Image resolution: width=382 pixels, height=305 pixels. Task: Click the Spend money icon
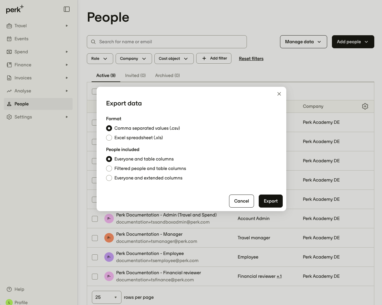(9, 52)
